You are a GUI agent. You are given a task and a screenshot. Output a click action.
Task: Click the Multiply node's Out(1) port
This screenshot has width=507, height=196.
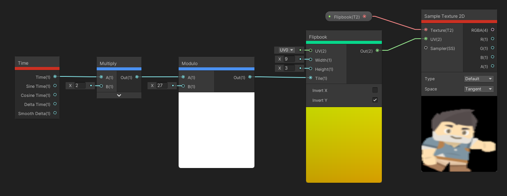pos(137,77)
